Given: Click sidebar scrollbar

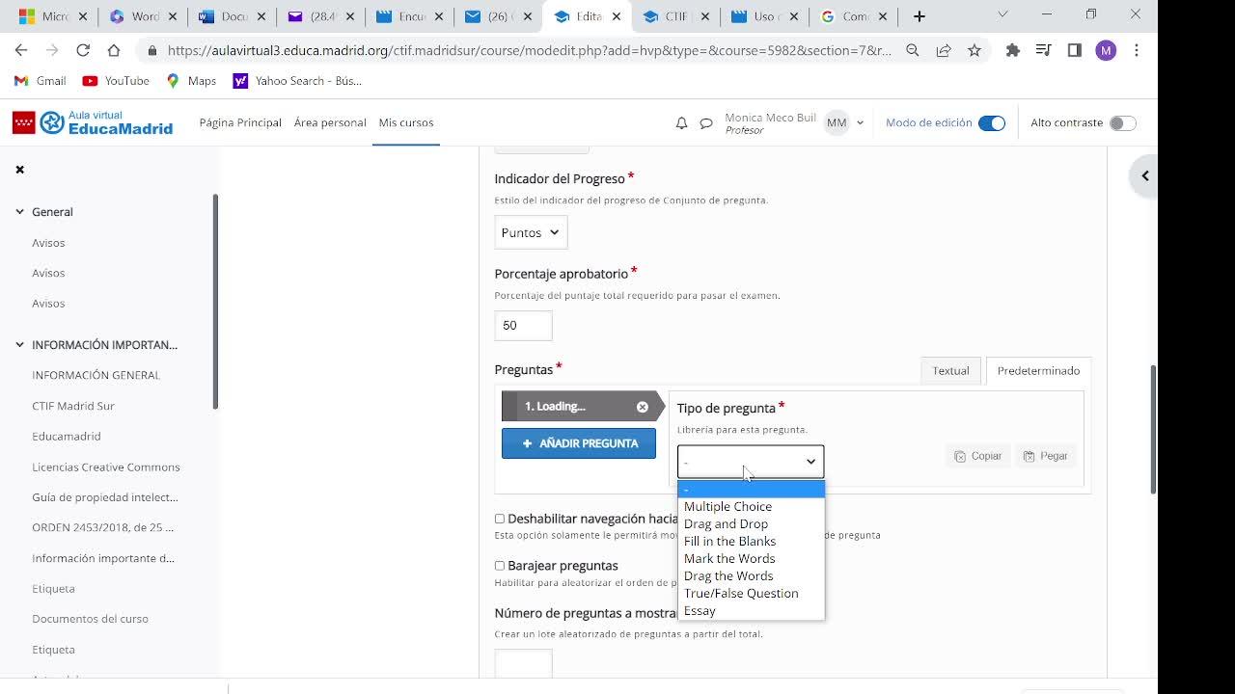Looking at the screenshot, I should pyautogui.click(x=215, y=301).
